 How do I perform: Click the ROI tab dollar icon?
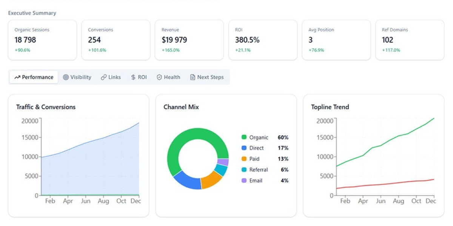(x=133, y=77)
